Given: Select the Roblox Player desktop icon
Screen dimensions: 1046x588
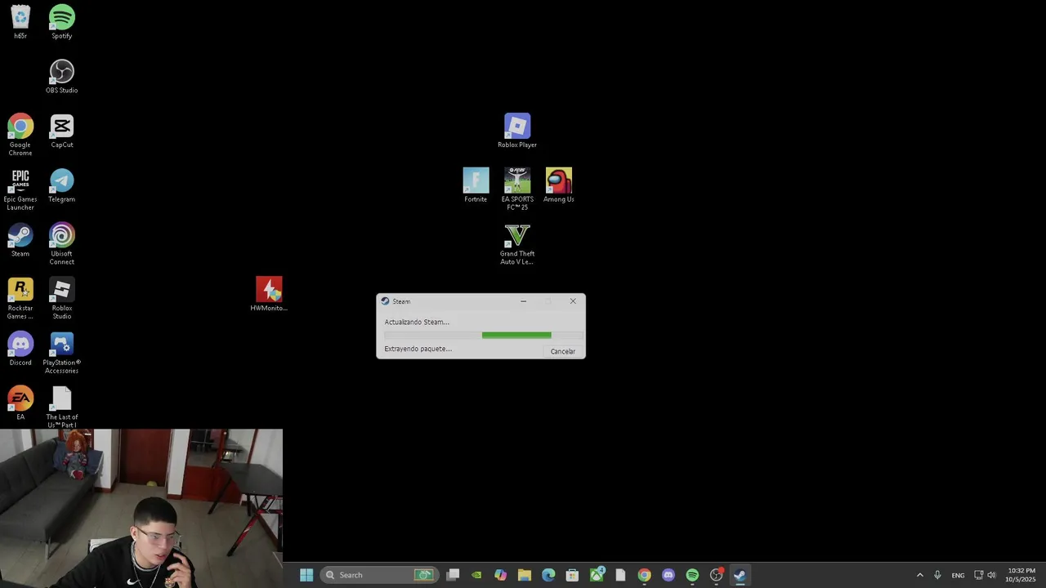Looking at the screenshot, I should pyautogui.click(x=517, y=131).
